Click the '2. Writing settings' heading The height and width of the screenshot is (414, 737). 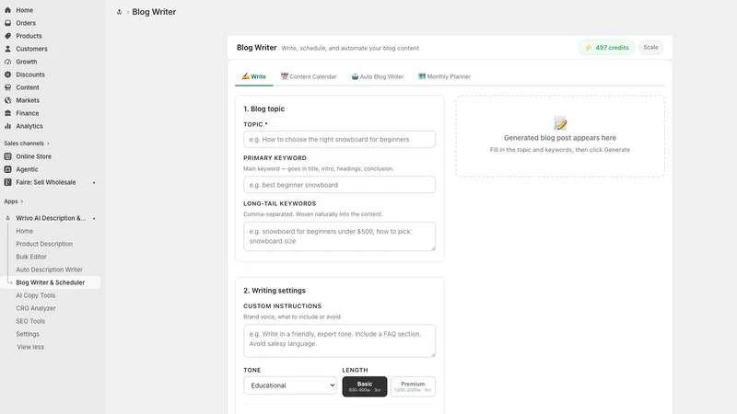(x=275, y=291)
